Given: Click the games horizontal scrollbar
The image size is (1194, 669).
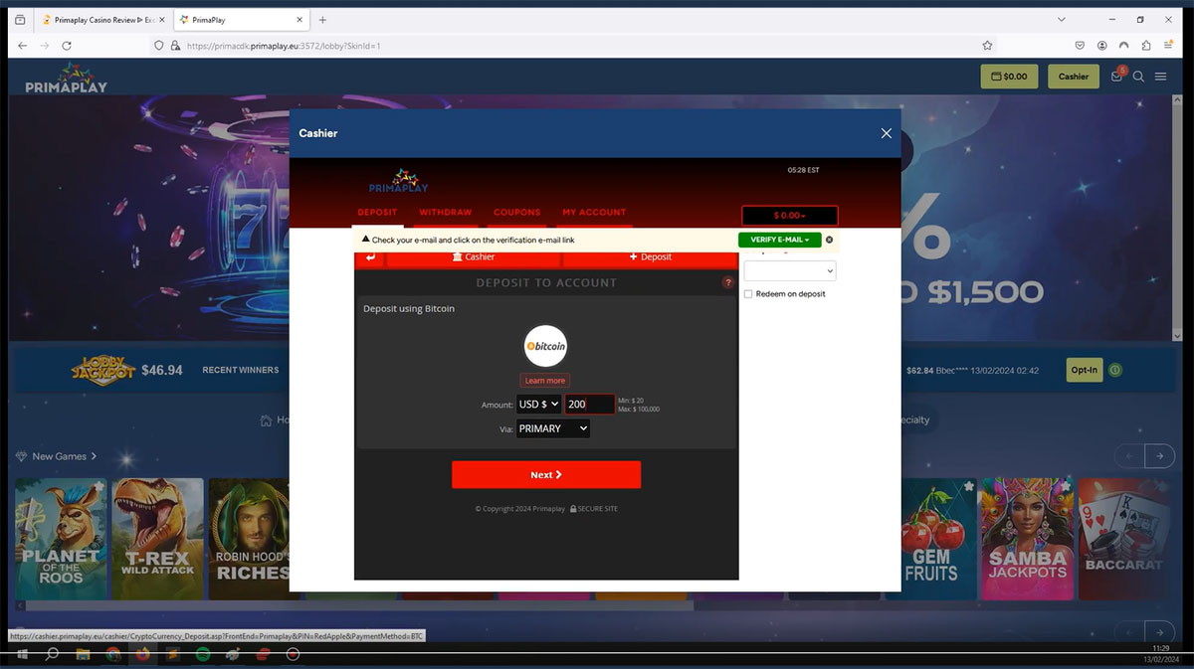Looking at the screenshot, I should 358,605.
